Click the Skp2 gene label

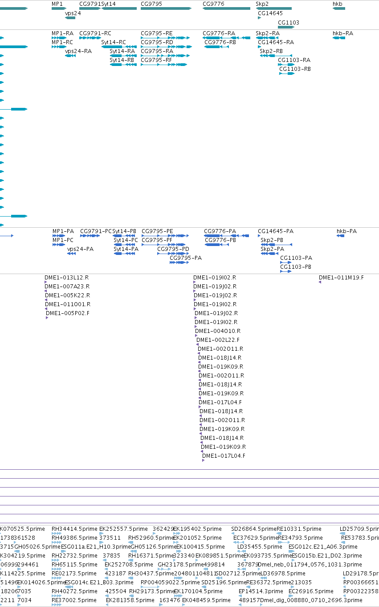click(262, 4)
